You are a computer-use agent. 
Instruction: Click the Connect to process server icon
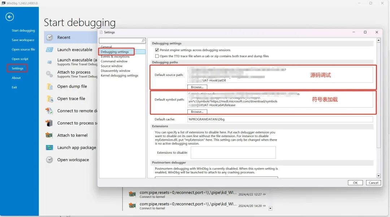49,123
